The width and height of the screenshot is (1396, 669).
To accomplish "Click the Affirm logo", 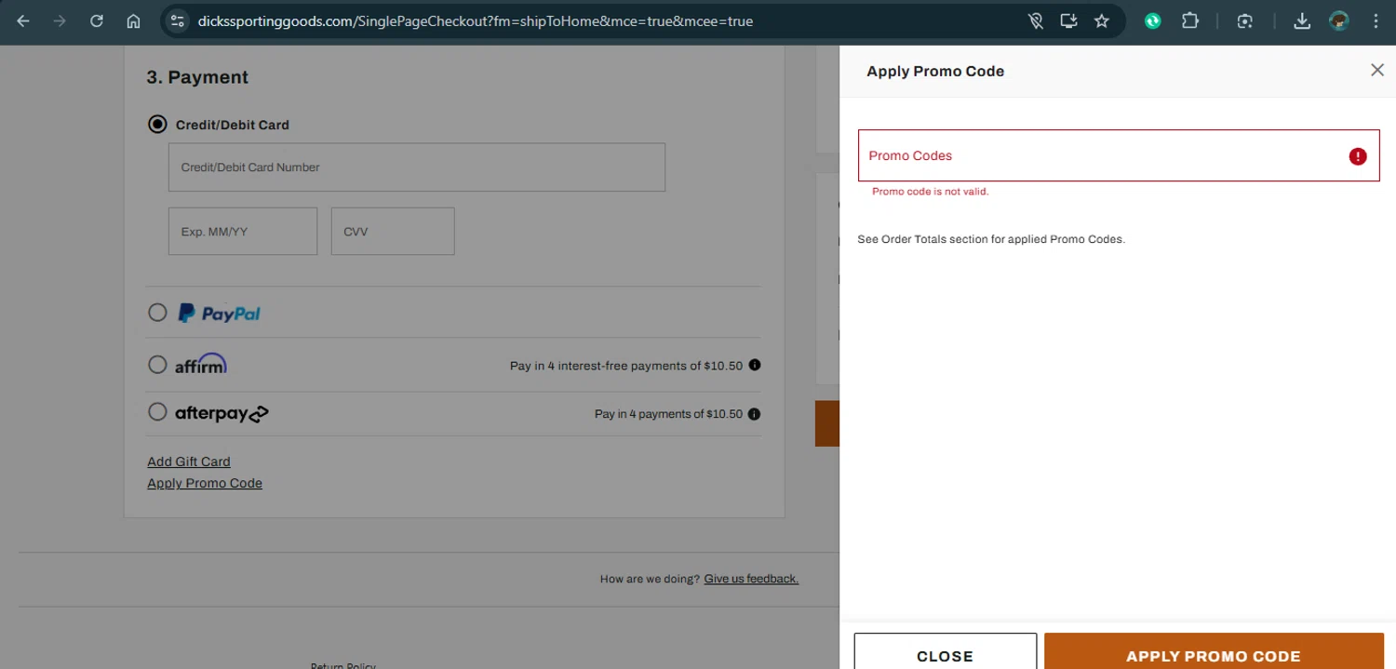I will click(x=201, y=364).
